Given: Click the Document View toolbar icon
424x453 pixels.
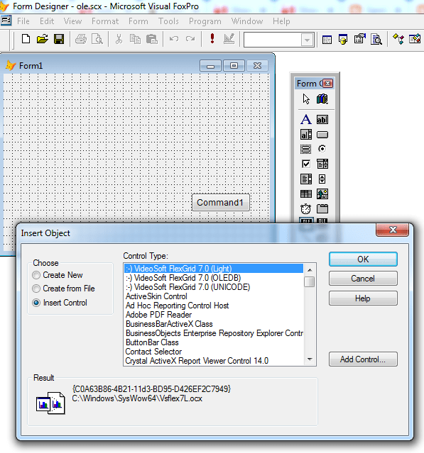Looking at the screenshot, I should (x=376, y=39).
